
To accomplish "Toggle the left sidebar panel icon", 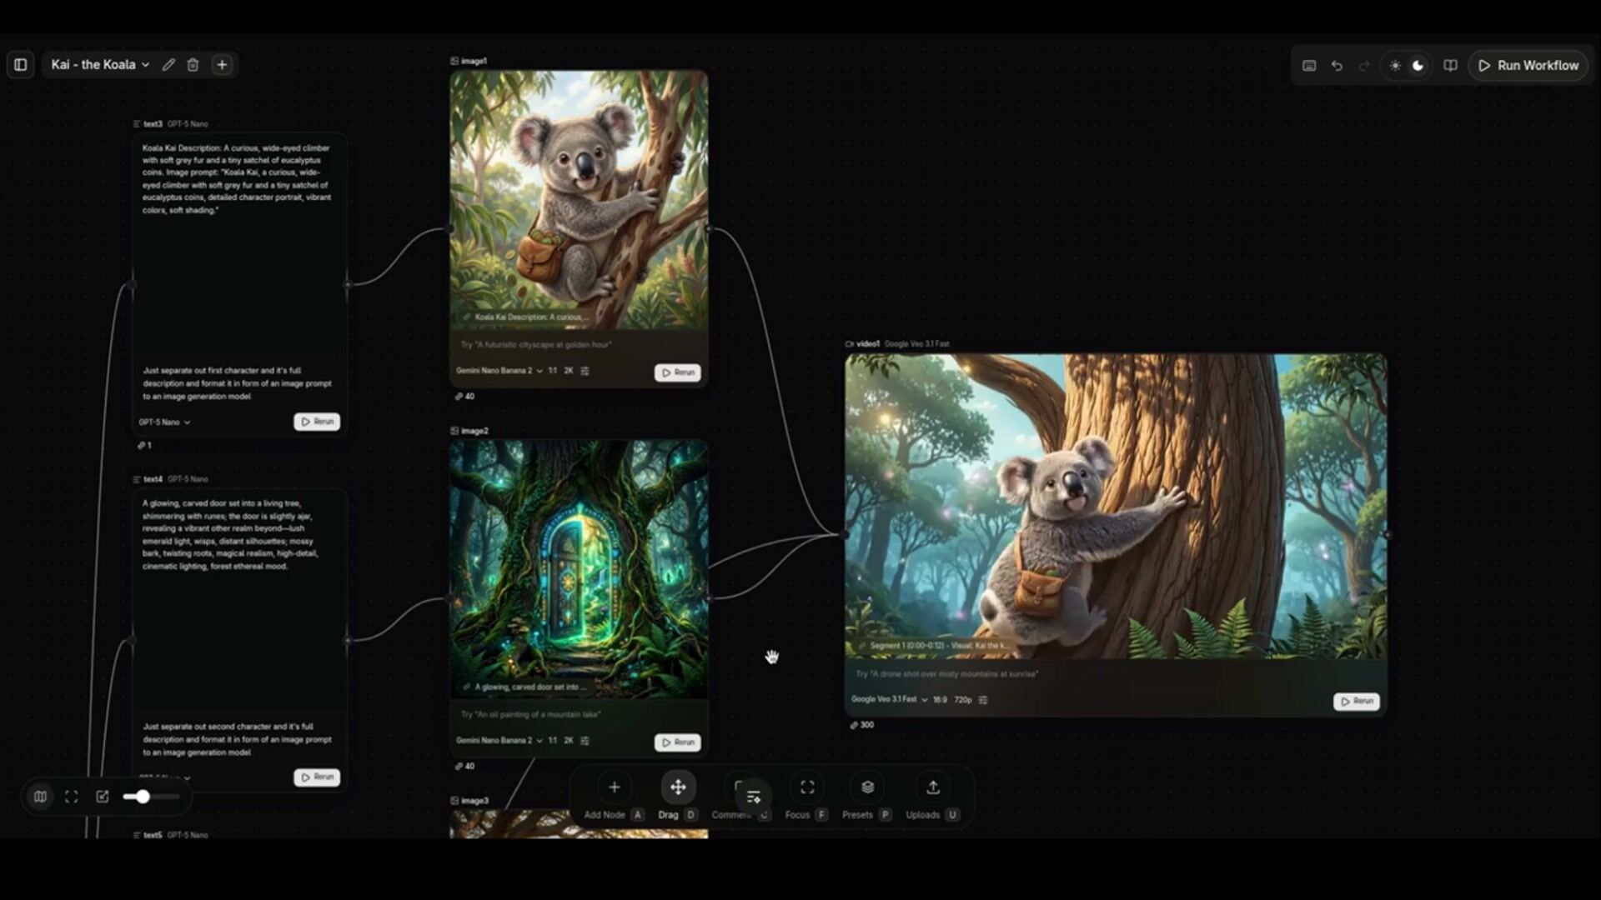I will 21,64.
